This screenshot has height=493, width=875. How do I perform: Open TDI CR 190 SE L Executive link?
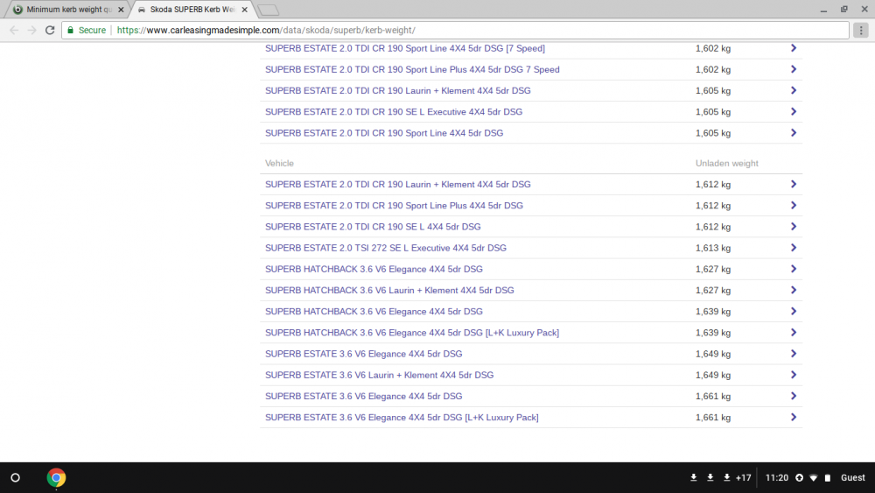pos(394,112)
